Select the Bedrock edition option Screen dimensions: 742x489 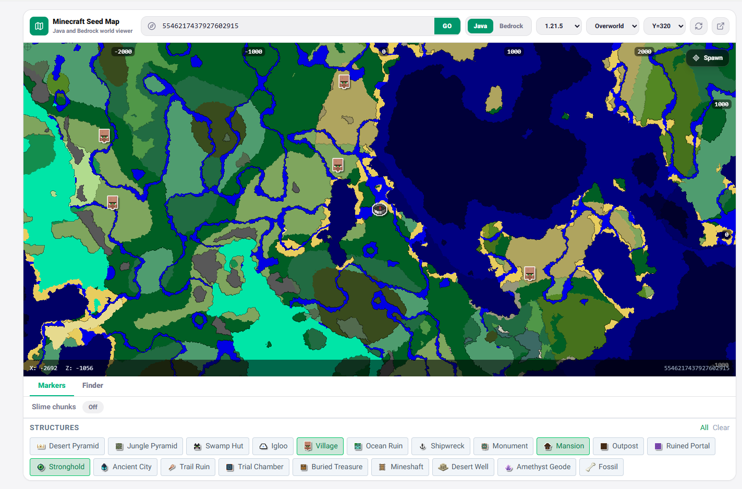(x=511, y=26)
